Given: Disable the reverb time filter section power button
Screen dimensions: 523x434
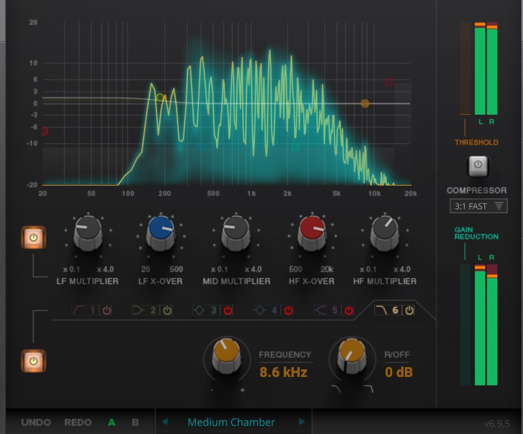Looking at the screenshot, I should 33,237.
